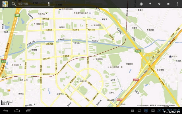Tap the 华鼎世家 place label

(x=83, y=81)
